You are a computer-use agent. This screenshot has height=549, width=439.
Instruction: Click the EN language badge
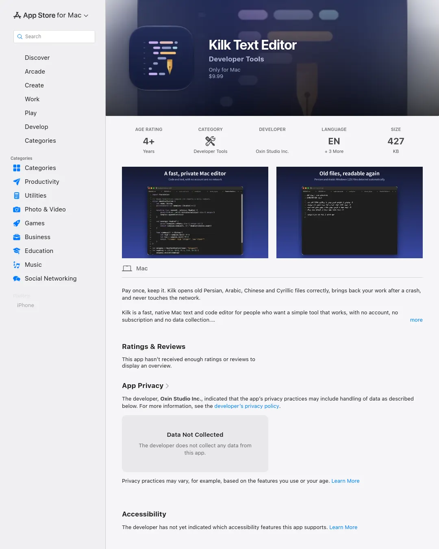334,141
